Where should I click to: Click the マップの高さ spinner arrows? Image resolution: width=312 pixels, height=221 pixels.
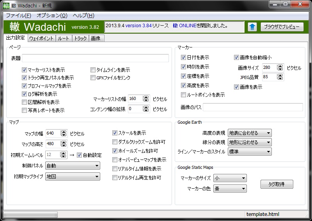coord(64,144)
